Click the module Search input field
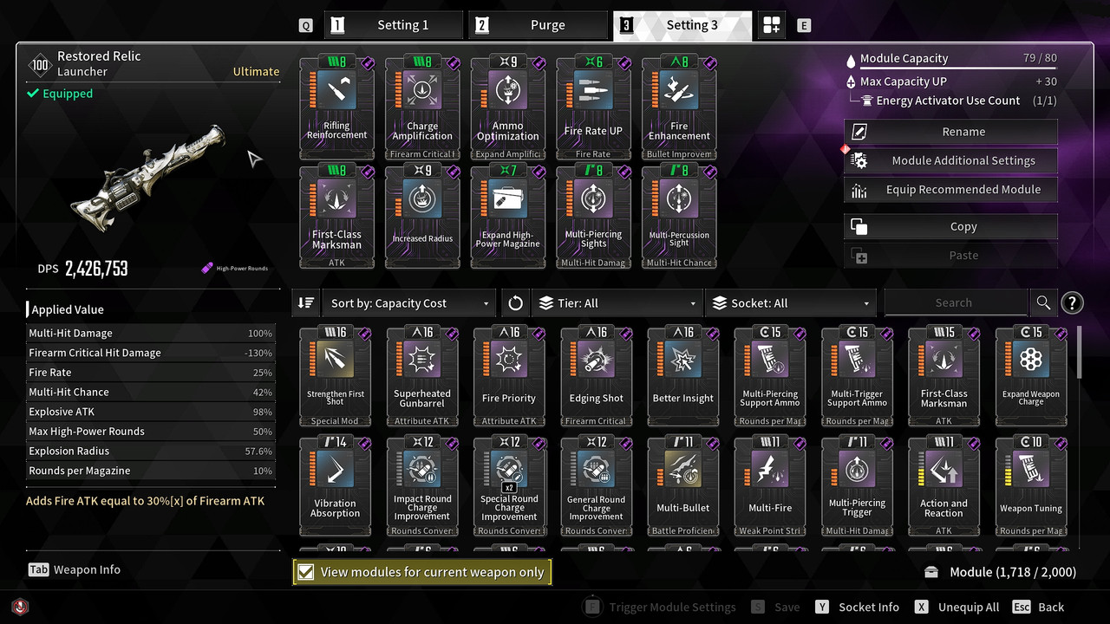Image resolution: width=1110 pixels, height=624 pixels. (x=954, y=302)
